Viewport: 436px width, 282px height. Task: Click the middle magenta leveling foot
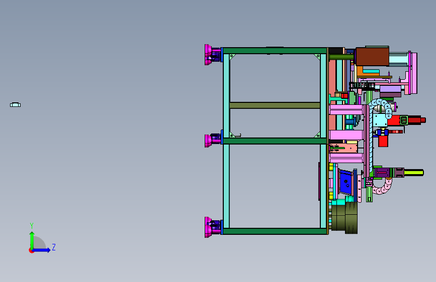click(x=208, y=140)
